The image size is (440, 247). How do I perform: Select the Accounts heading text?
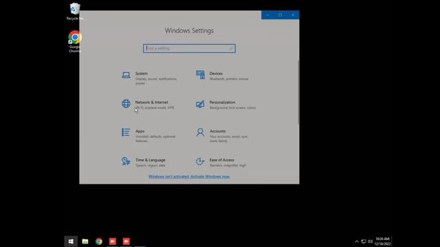[x=217, y=131]
